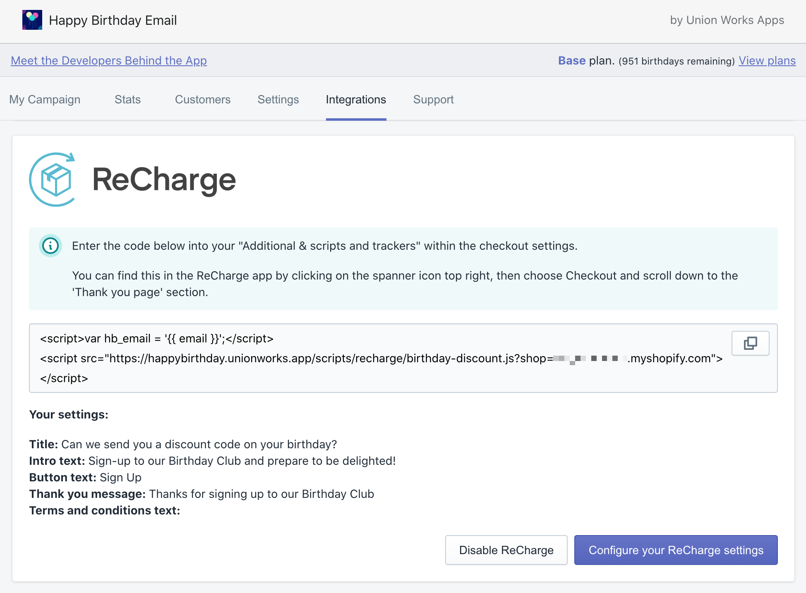The height and width of the screenshot is (593, 806).
Task: Click the View plans link
Action: [767, 61]
